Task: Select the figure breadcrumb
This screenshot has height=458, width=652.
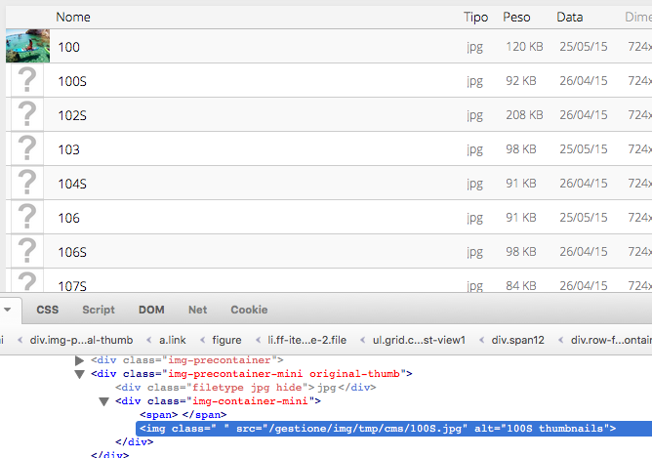Action: [226, 340]
